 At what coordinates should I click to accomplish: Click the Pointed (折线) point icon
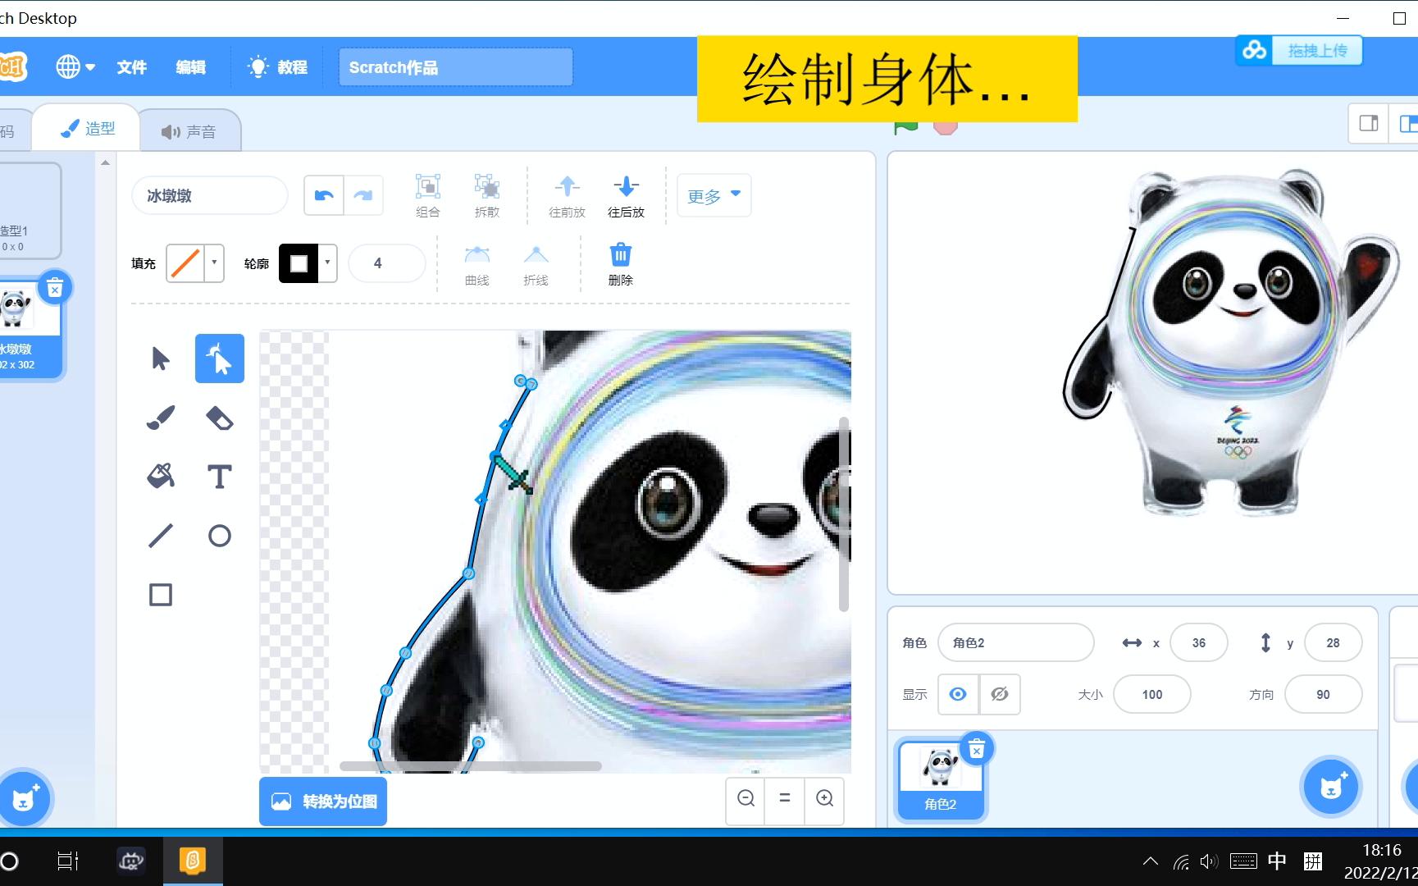click(536, 263)
